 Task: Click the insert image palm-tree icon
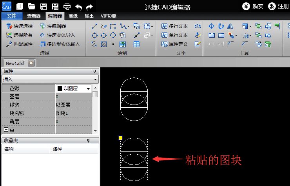(x=123, y=44)
